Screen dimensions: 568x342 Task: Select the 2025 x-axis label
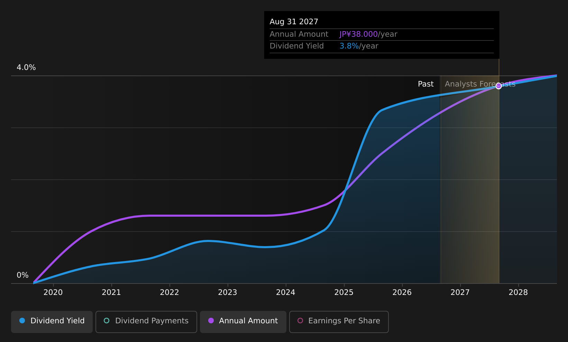coord(344,292)
